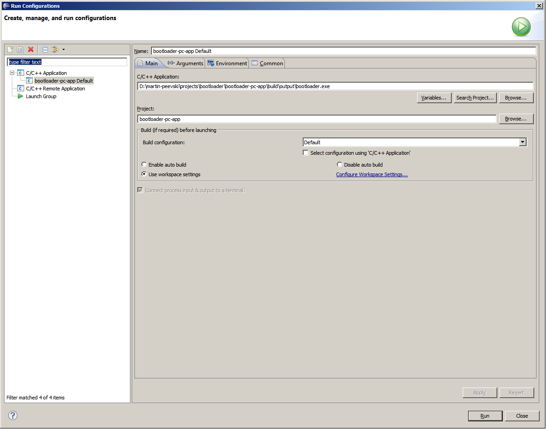
Task: Click the Apply button
Action: pos(480,393)
